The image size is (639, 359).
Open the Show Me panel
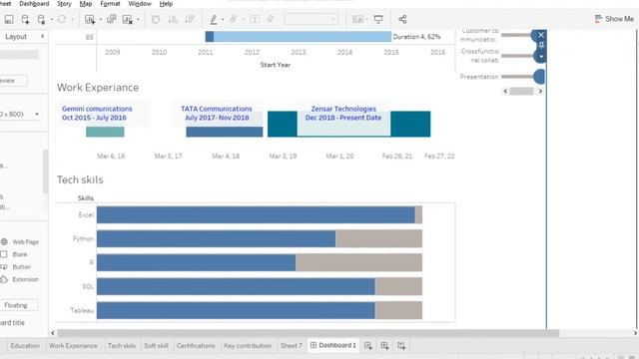pos(614,19)
